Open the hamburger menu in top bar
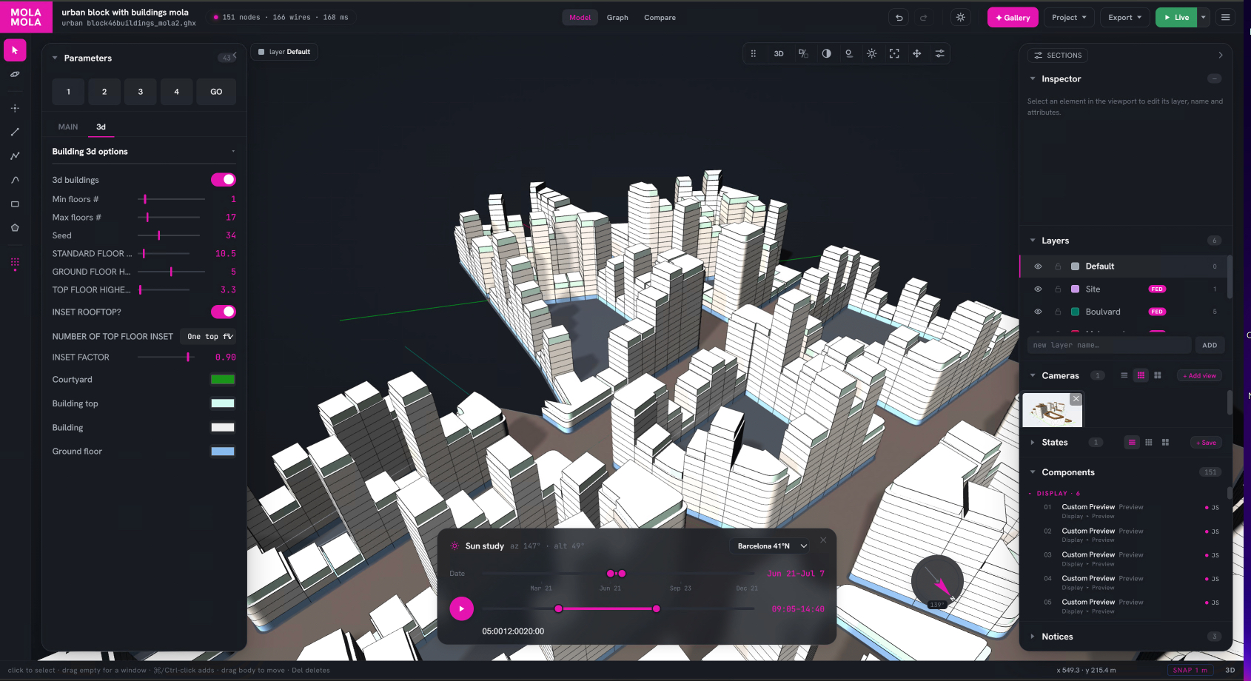Viewport: 1251px width, 681px height. pos(1226,18)
